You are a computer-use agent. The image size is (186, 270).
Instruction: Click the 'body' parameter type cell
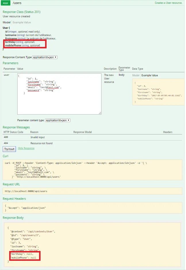click(122, 75)
